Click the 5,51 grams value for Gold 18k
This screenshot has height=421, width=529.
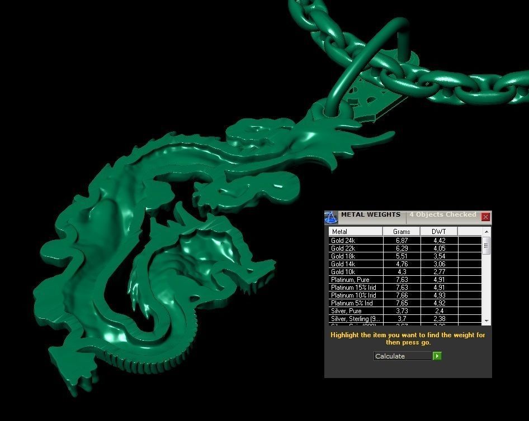point(402,256)
